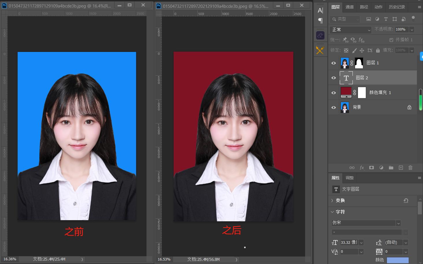
Task: Add a layer mask to the layer
Action: coord(372,168)
